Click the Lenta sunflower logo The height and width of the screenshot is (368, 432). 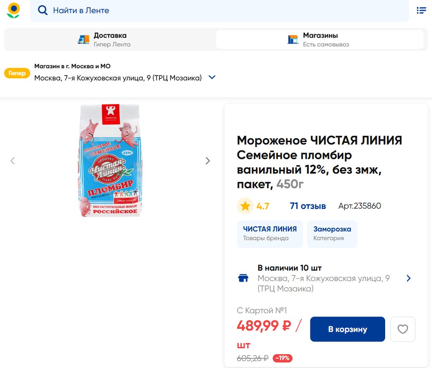(x=13, y=11)
